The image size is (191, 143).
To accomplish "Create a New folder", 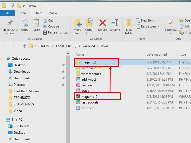I will 129,27.
